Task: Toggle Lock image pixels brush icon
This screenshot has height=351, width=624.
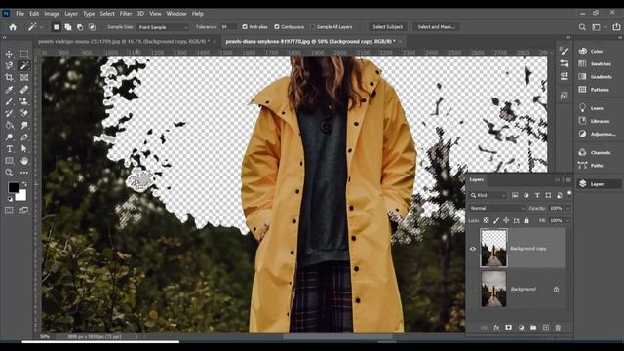Action: [496, 220]
